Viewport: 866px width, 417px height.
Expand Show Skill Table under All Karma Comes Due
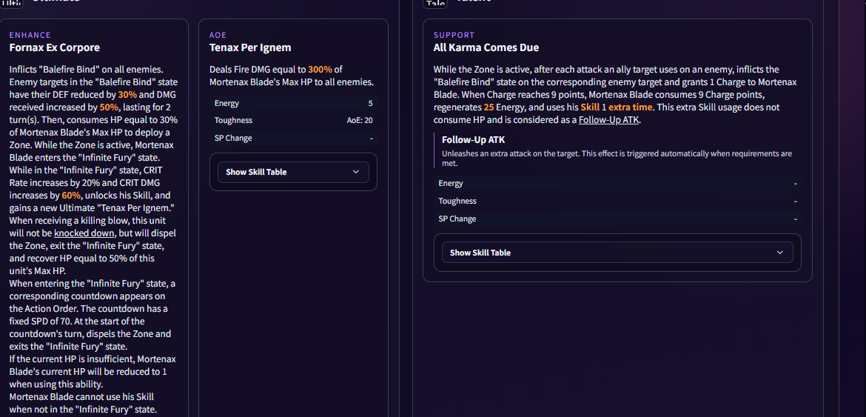[x=617, y=253]
